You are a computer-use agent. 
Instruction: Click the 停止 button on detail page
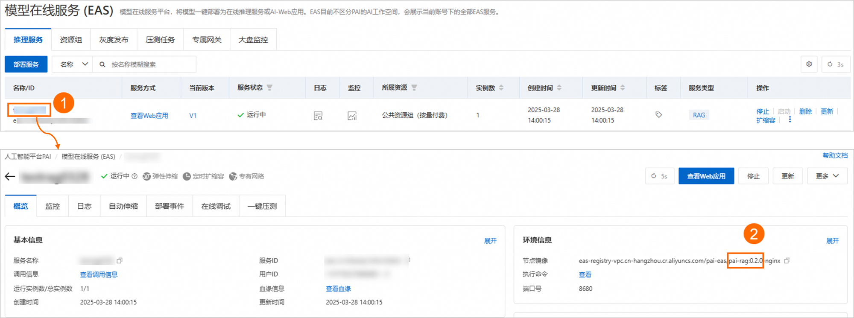[x=753, y=176]
